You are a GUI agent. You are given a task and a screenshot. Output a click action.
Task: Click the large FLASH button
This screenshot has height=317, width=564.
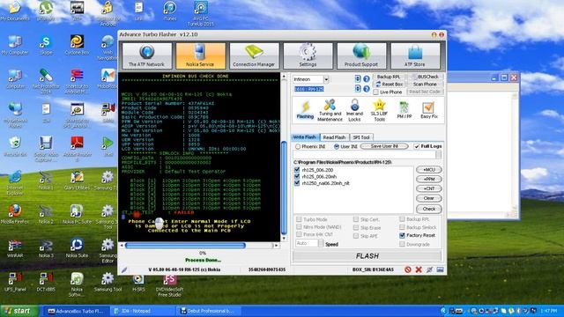pyautogui.click(x=367, y=256)
